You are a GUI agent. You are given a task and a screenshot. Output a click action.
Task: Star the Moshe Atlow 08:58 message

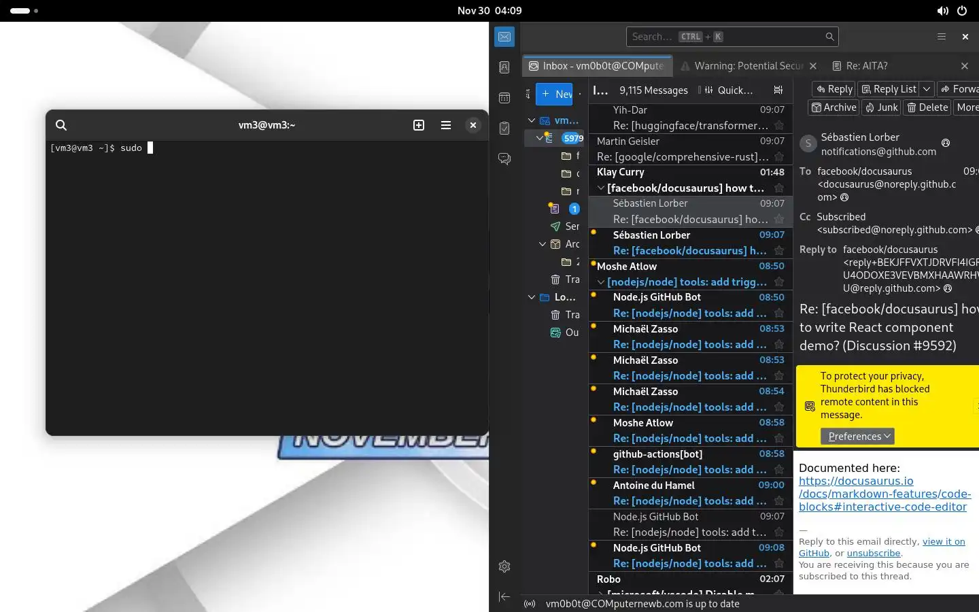779,438
